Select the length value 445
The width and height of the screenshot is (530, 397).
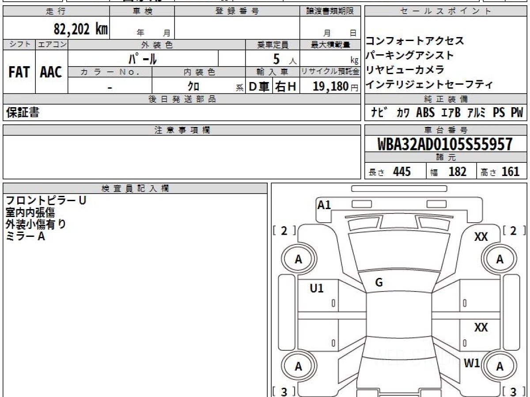click(x=401, y=172)
